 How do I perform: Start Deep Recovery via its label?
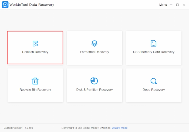coord(154,90)
